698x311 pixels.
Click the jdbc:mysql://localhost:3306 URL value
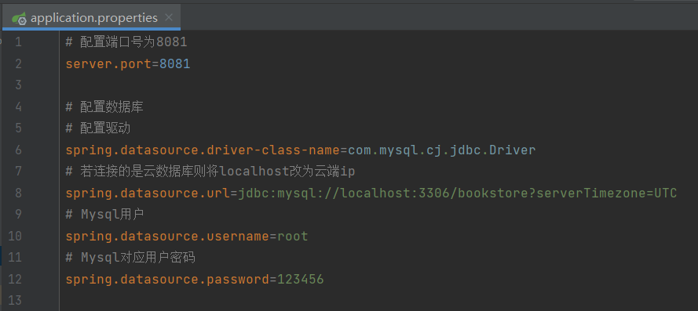[457, 193]
